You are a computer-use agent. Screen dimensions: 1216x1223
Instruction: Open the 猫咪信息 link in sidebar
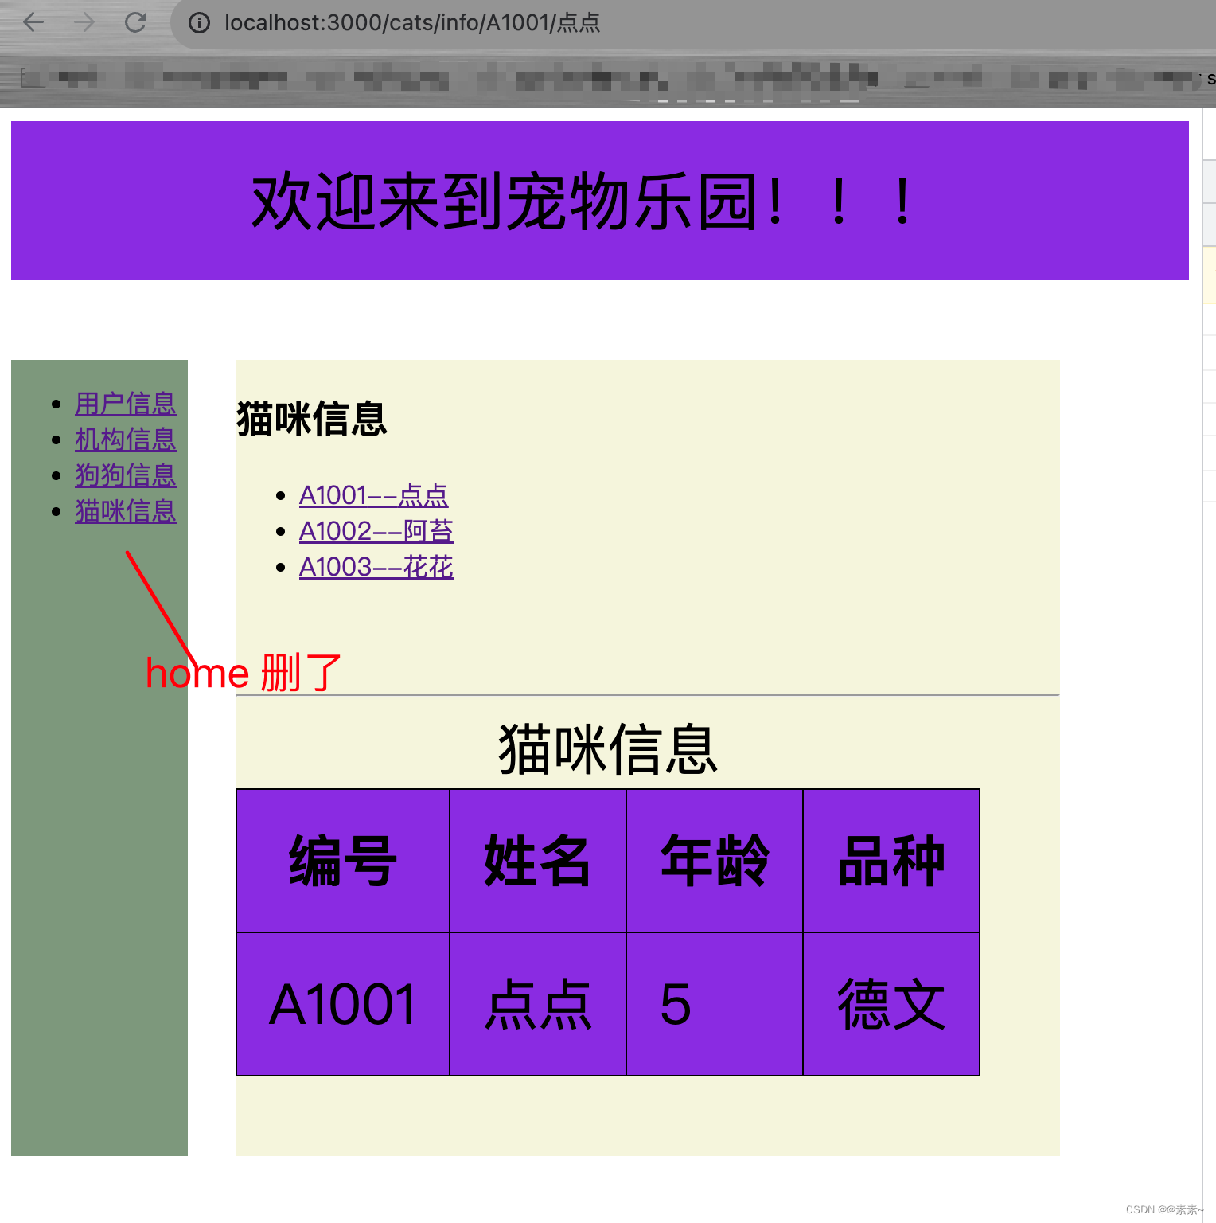[x=125, y=511]
